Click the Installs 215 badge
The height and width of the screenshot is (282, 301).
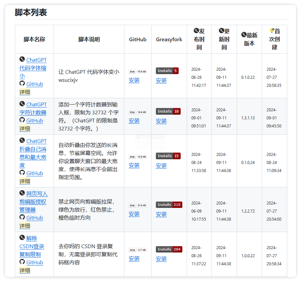[169, 205]
